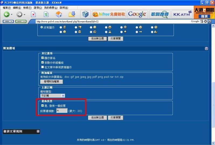Click the Refresh page icon
215x145 pixels.
46,15
